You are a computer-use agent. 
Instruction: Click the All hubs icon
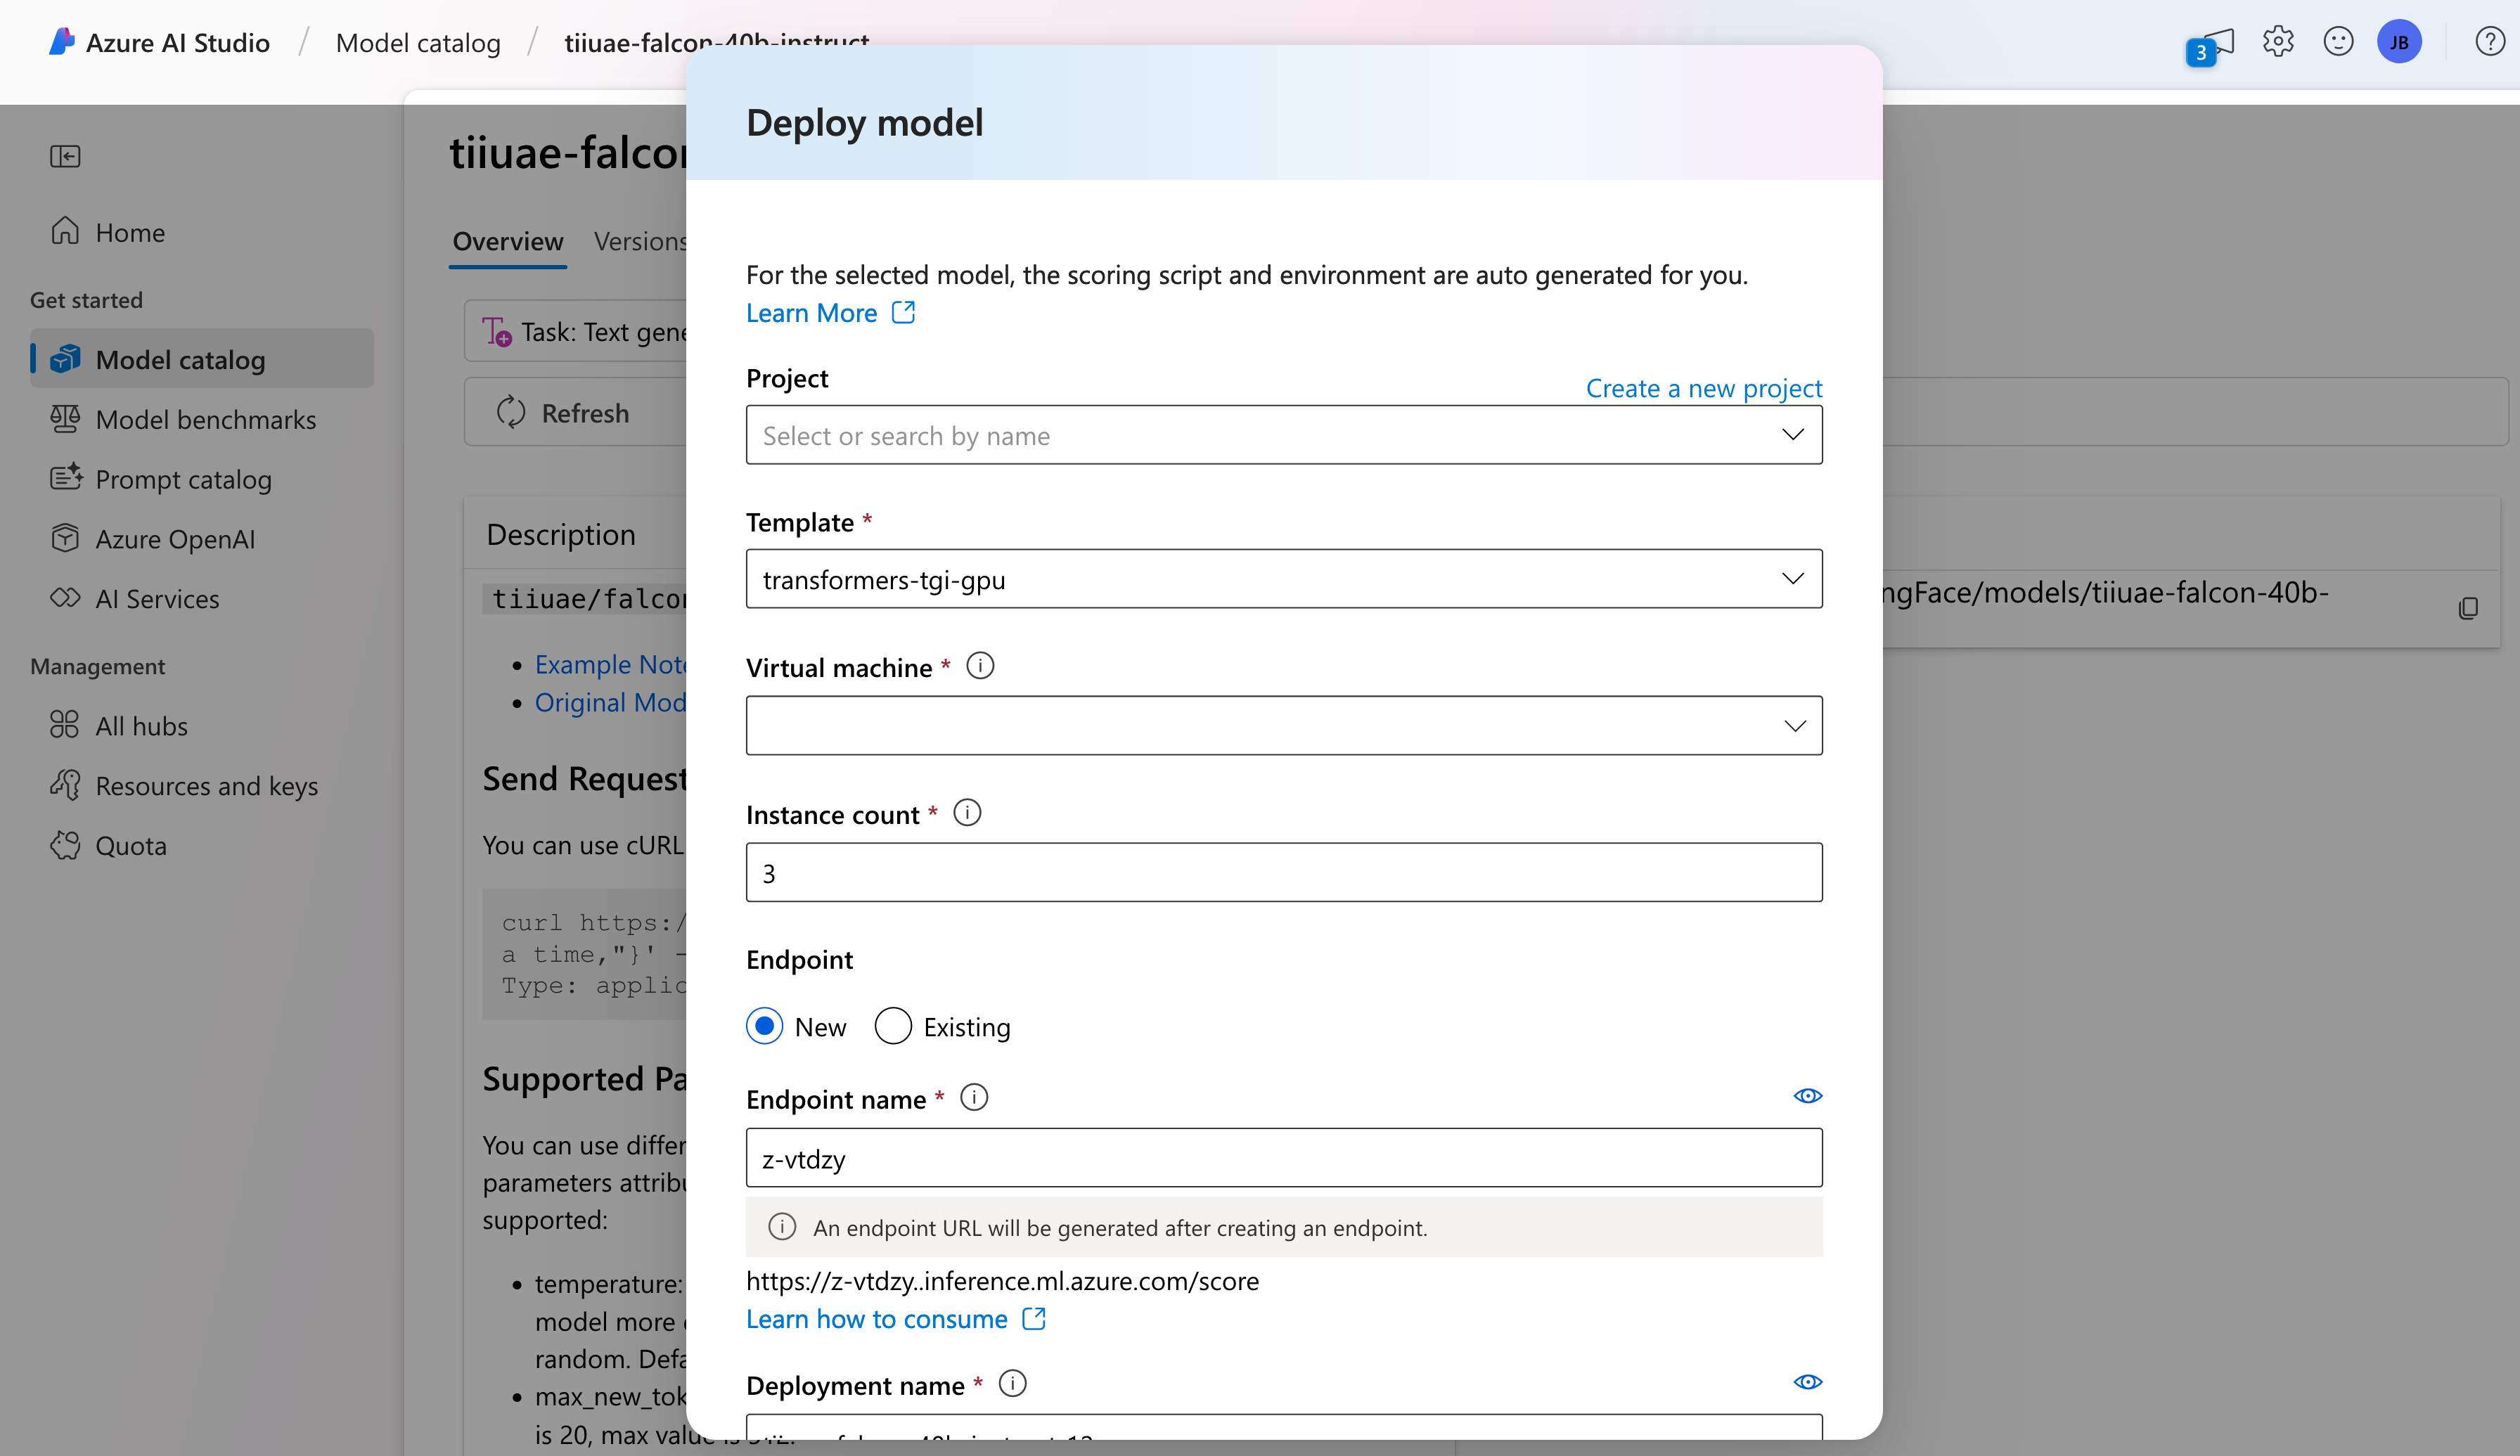(x=64, y=724)
